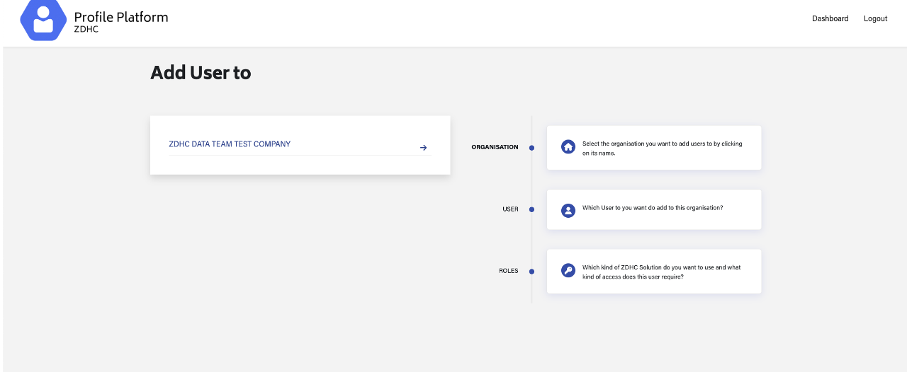Screen dimensions: 907x372
Task: Click the ROLES step label
Action: tap(508, 271)
